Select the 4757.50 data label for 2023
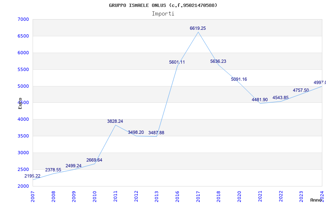The width and height of the screenshot is (326, 204). coord(301,90)
